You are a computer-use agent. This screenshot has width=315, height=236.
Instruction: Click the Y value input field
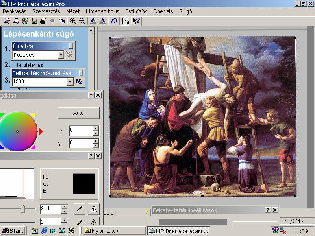(81, 143)
